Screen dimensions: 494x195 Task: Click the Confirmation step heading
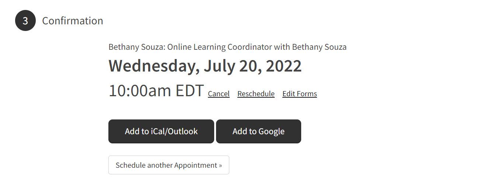tap(73, 21)
